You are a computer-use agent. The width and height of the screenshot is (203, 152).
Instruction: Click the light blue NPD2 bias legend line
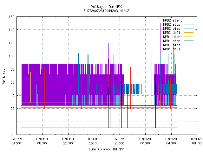click(189, 28)
